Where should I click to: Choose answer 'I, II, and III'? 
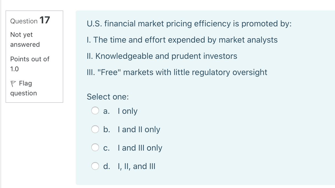coord(136,166)
